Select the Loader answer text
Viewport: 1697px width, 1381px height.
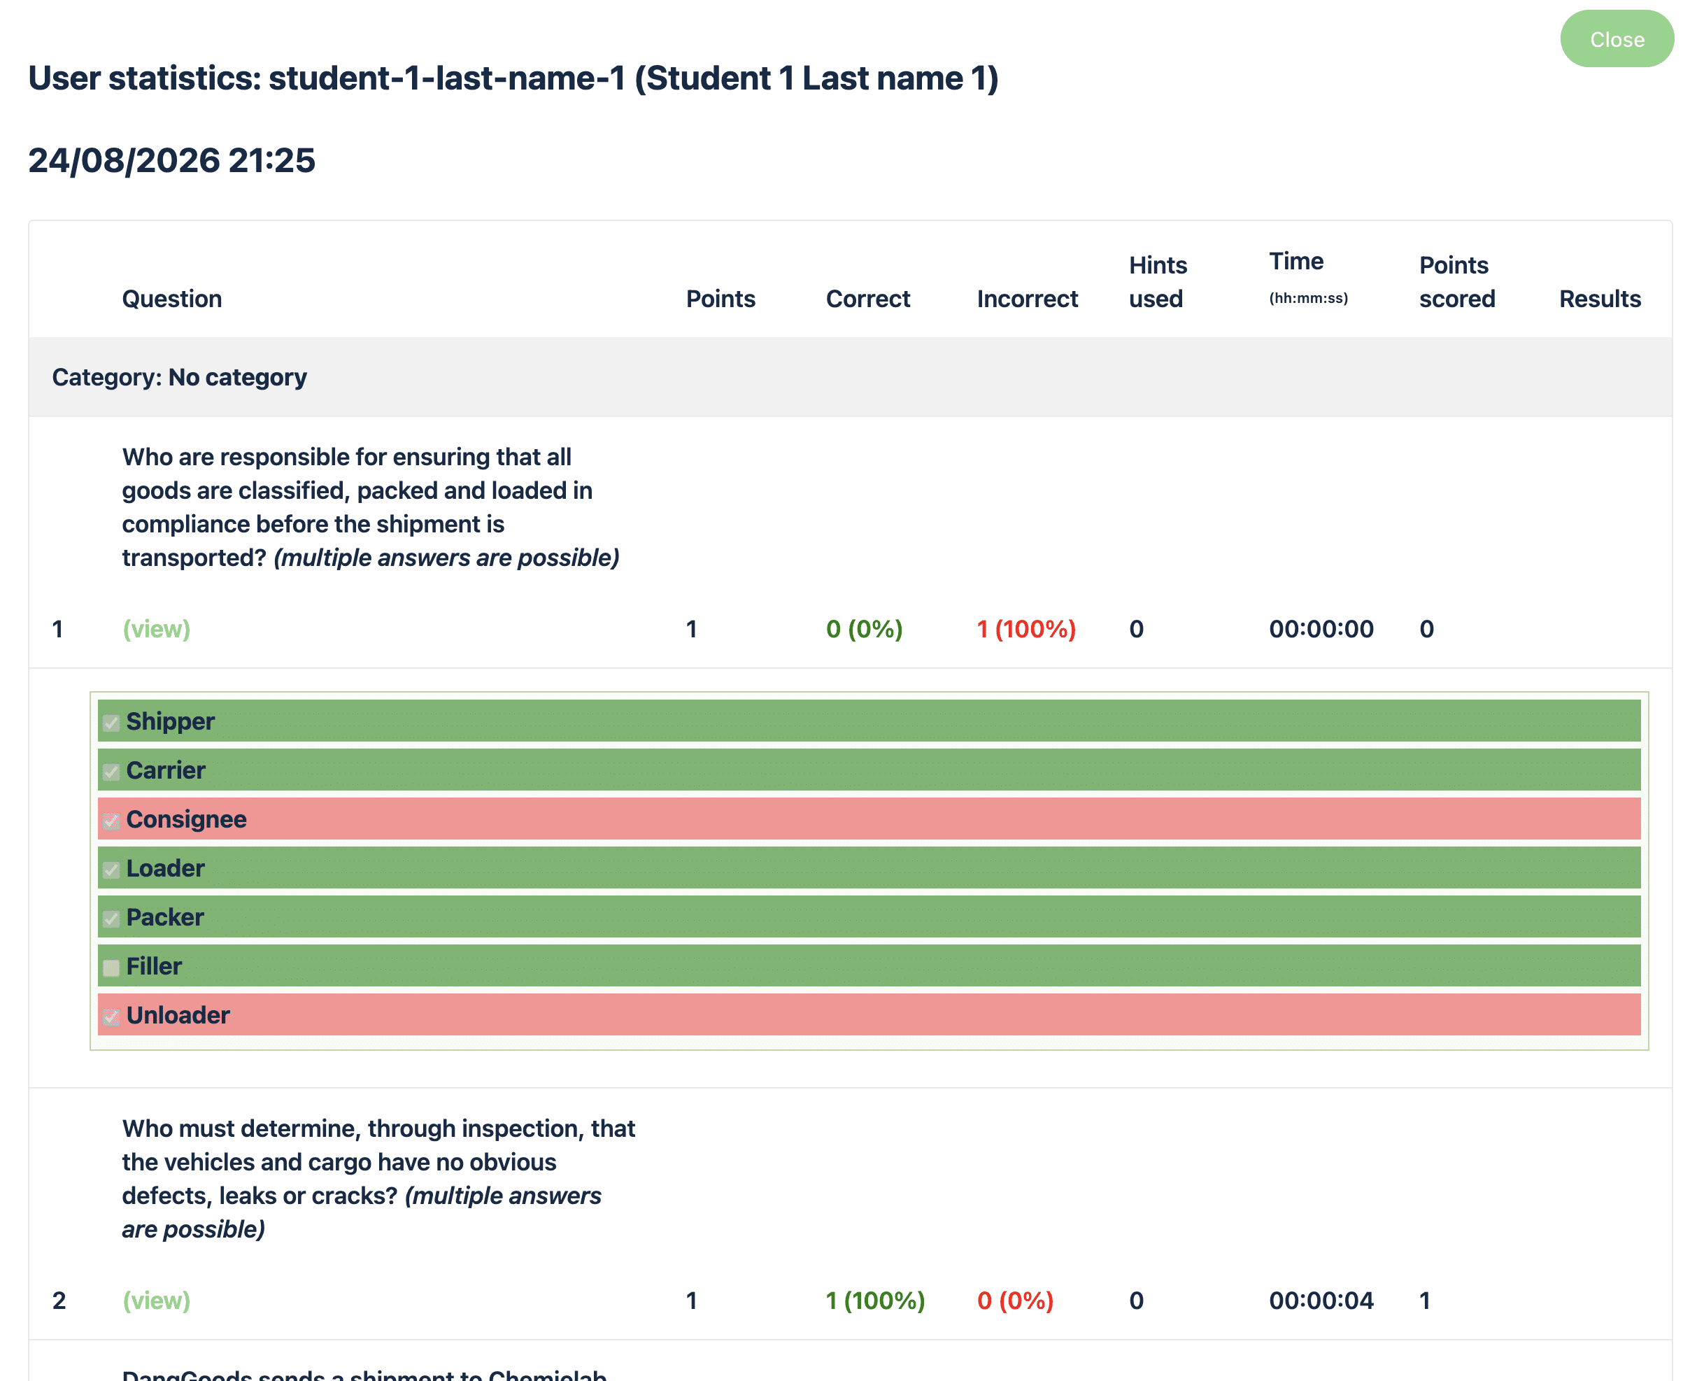[165, 869]
